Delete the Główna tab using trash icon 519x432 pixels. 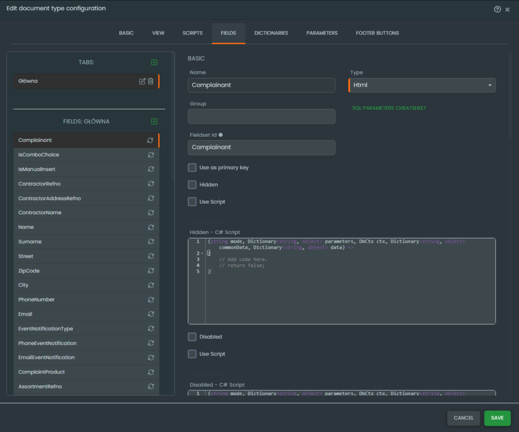(151, 82)
